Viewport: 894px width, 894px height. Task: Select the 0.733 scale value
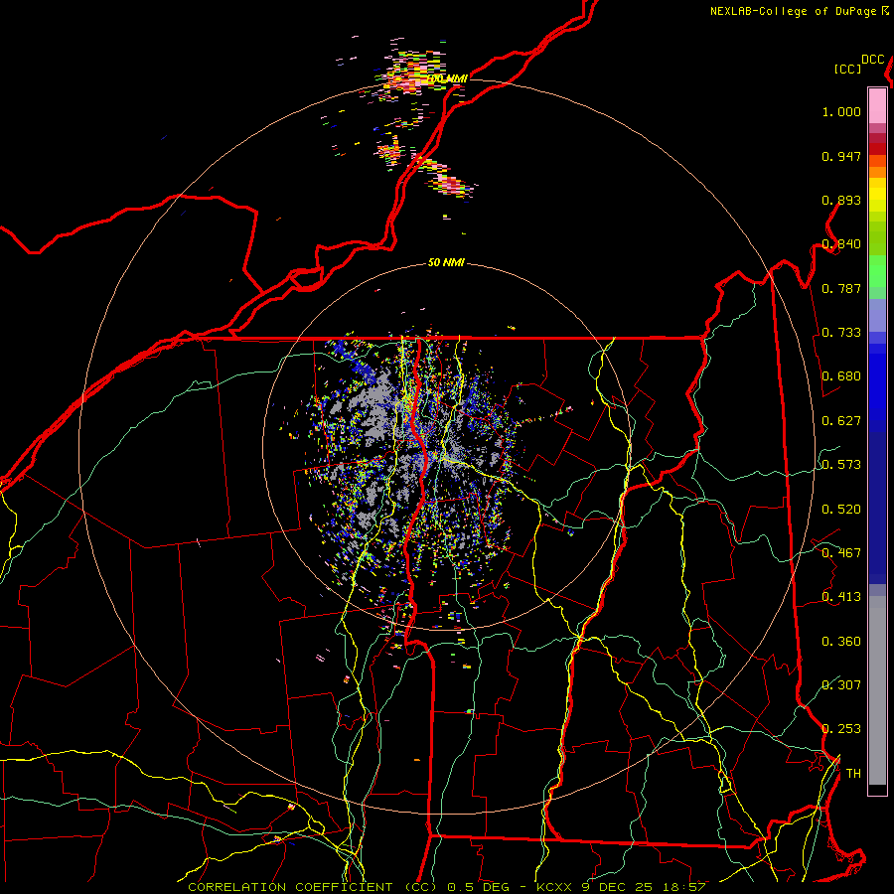[x=841, y=333]
